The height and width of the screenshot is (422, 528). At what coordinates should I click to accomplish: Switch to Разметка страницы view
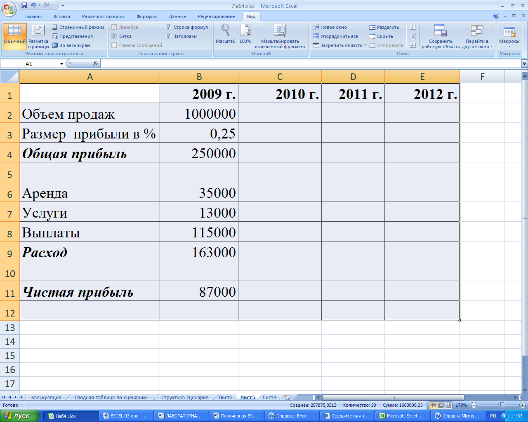38,36
